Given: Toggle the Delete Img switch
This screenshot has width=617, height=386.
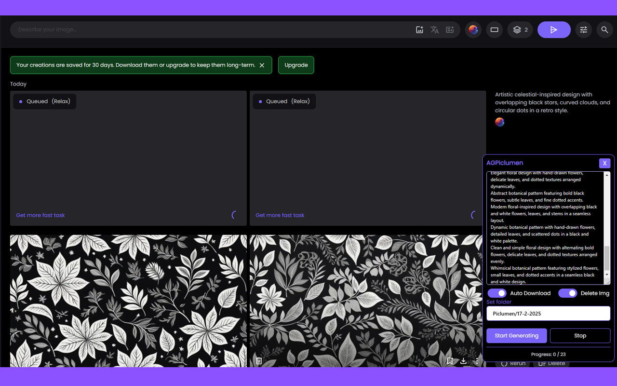Looking at the screenshot, I should click(568, 293).
